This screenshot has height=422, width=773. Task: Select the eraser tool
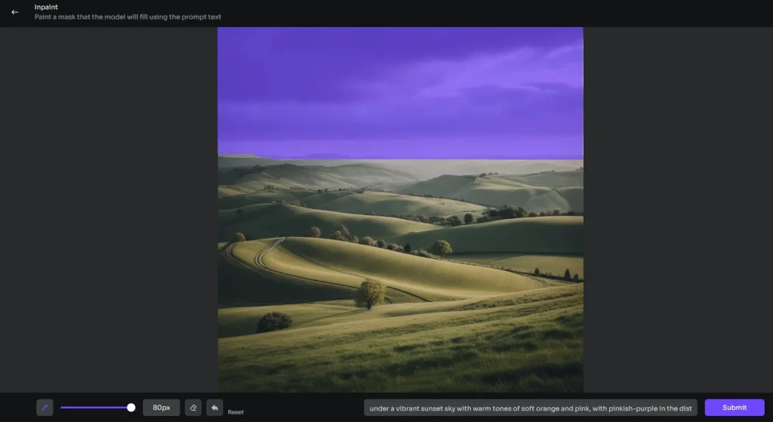pos(193,408)
